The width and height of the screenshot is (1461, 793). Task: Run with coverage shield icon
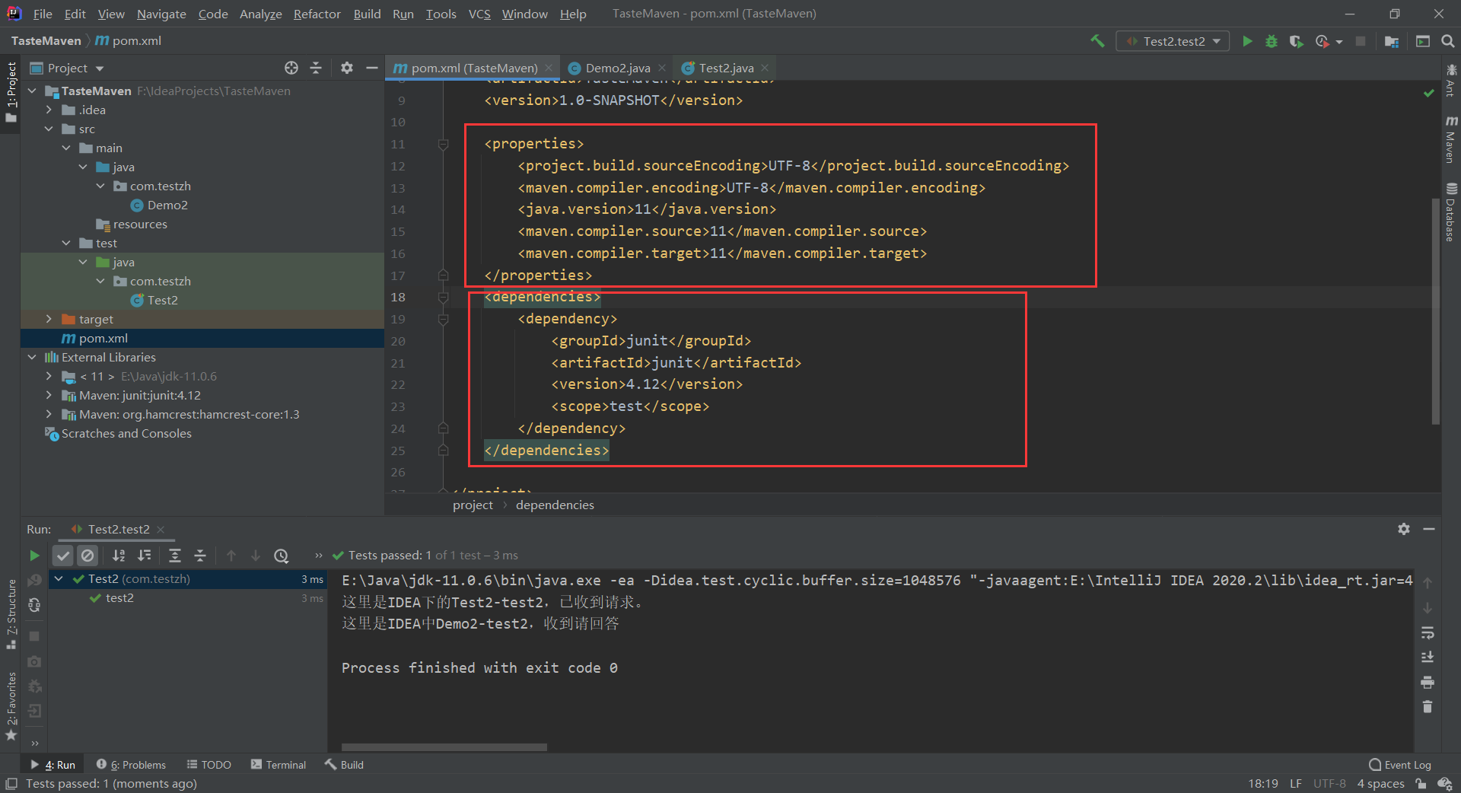coord(1296,41)
